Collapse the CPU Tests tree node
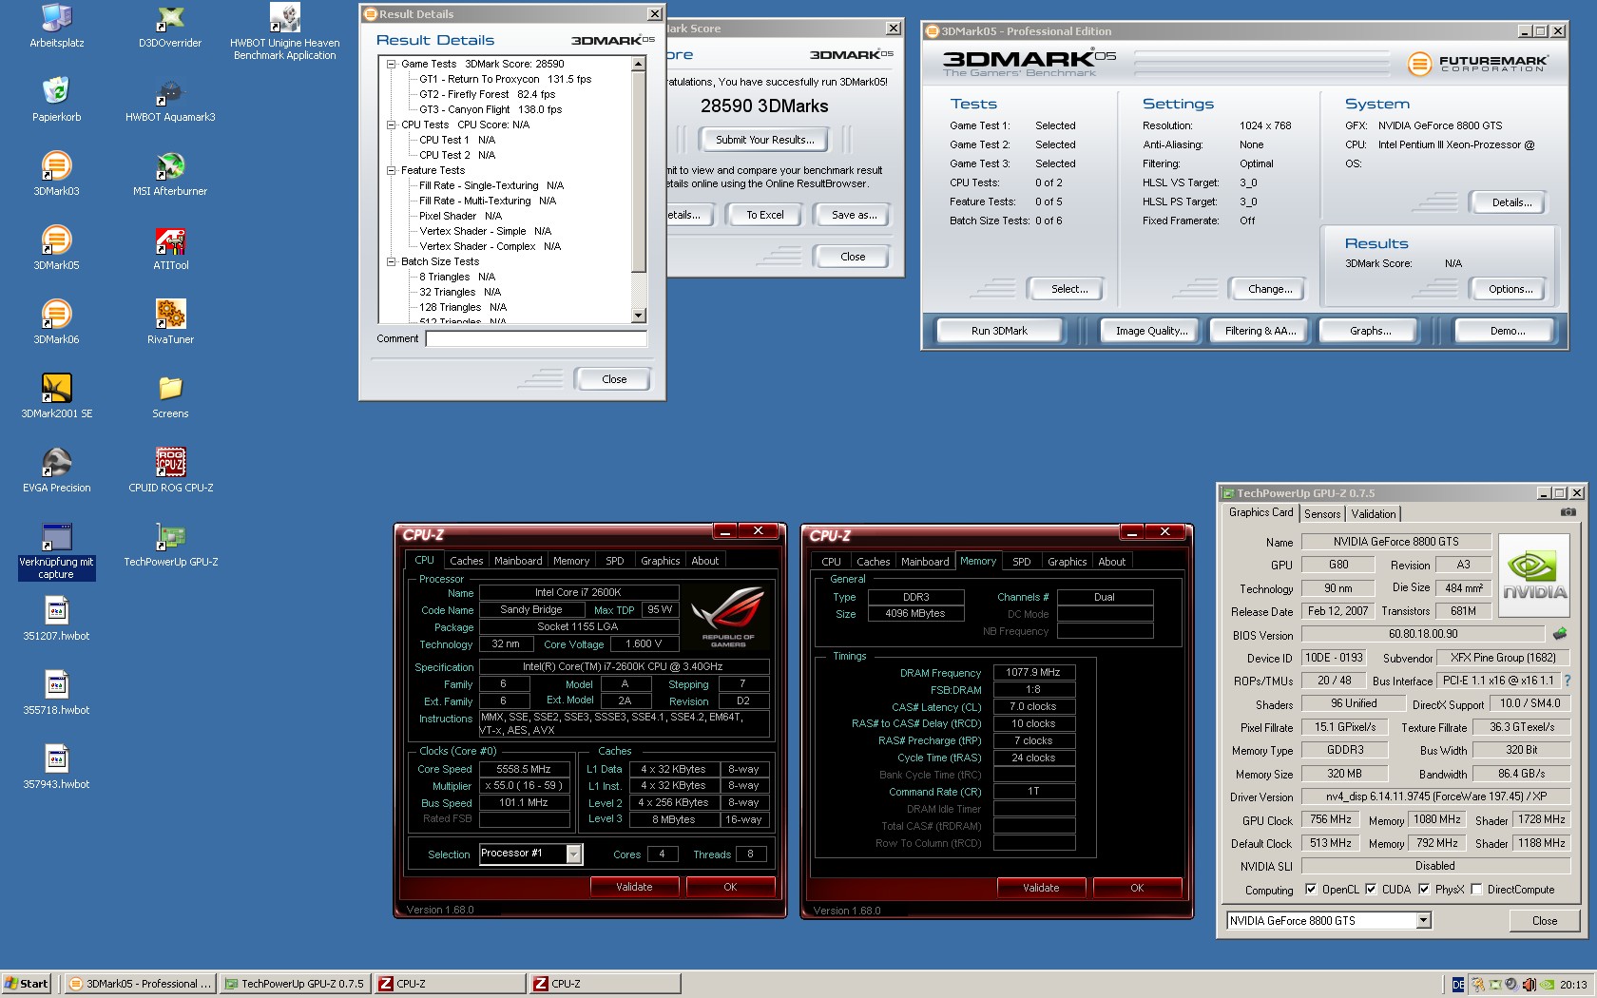This screenshot has width=1597, height=998. (x=391, y=125)
